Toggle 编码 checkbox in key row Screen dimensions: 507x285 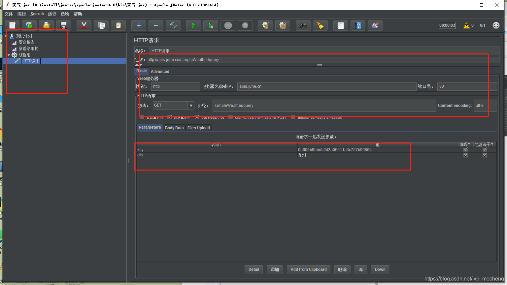(465, 150)
